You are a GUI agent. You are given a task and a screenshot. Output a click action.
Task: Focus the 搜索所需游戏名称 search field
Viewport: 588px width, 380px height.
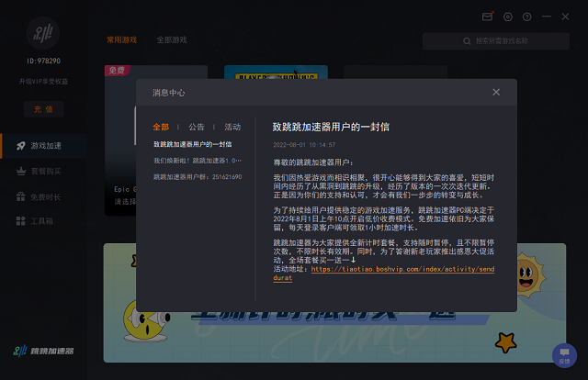(x=496, y=41)
